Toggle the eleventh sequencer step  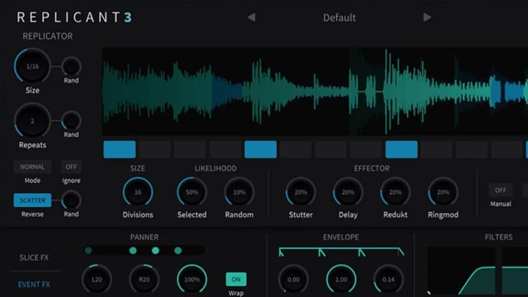point(472,149)
